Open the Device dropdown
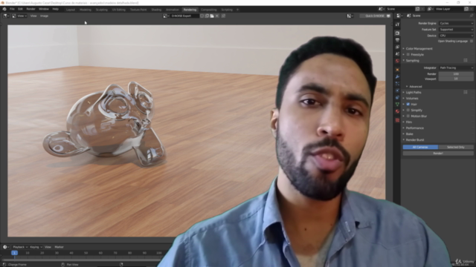 [456, 36]
